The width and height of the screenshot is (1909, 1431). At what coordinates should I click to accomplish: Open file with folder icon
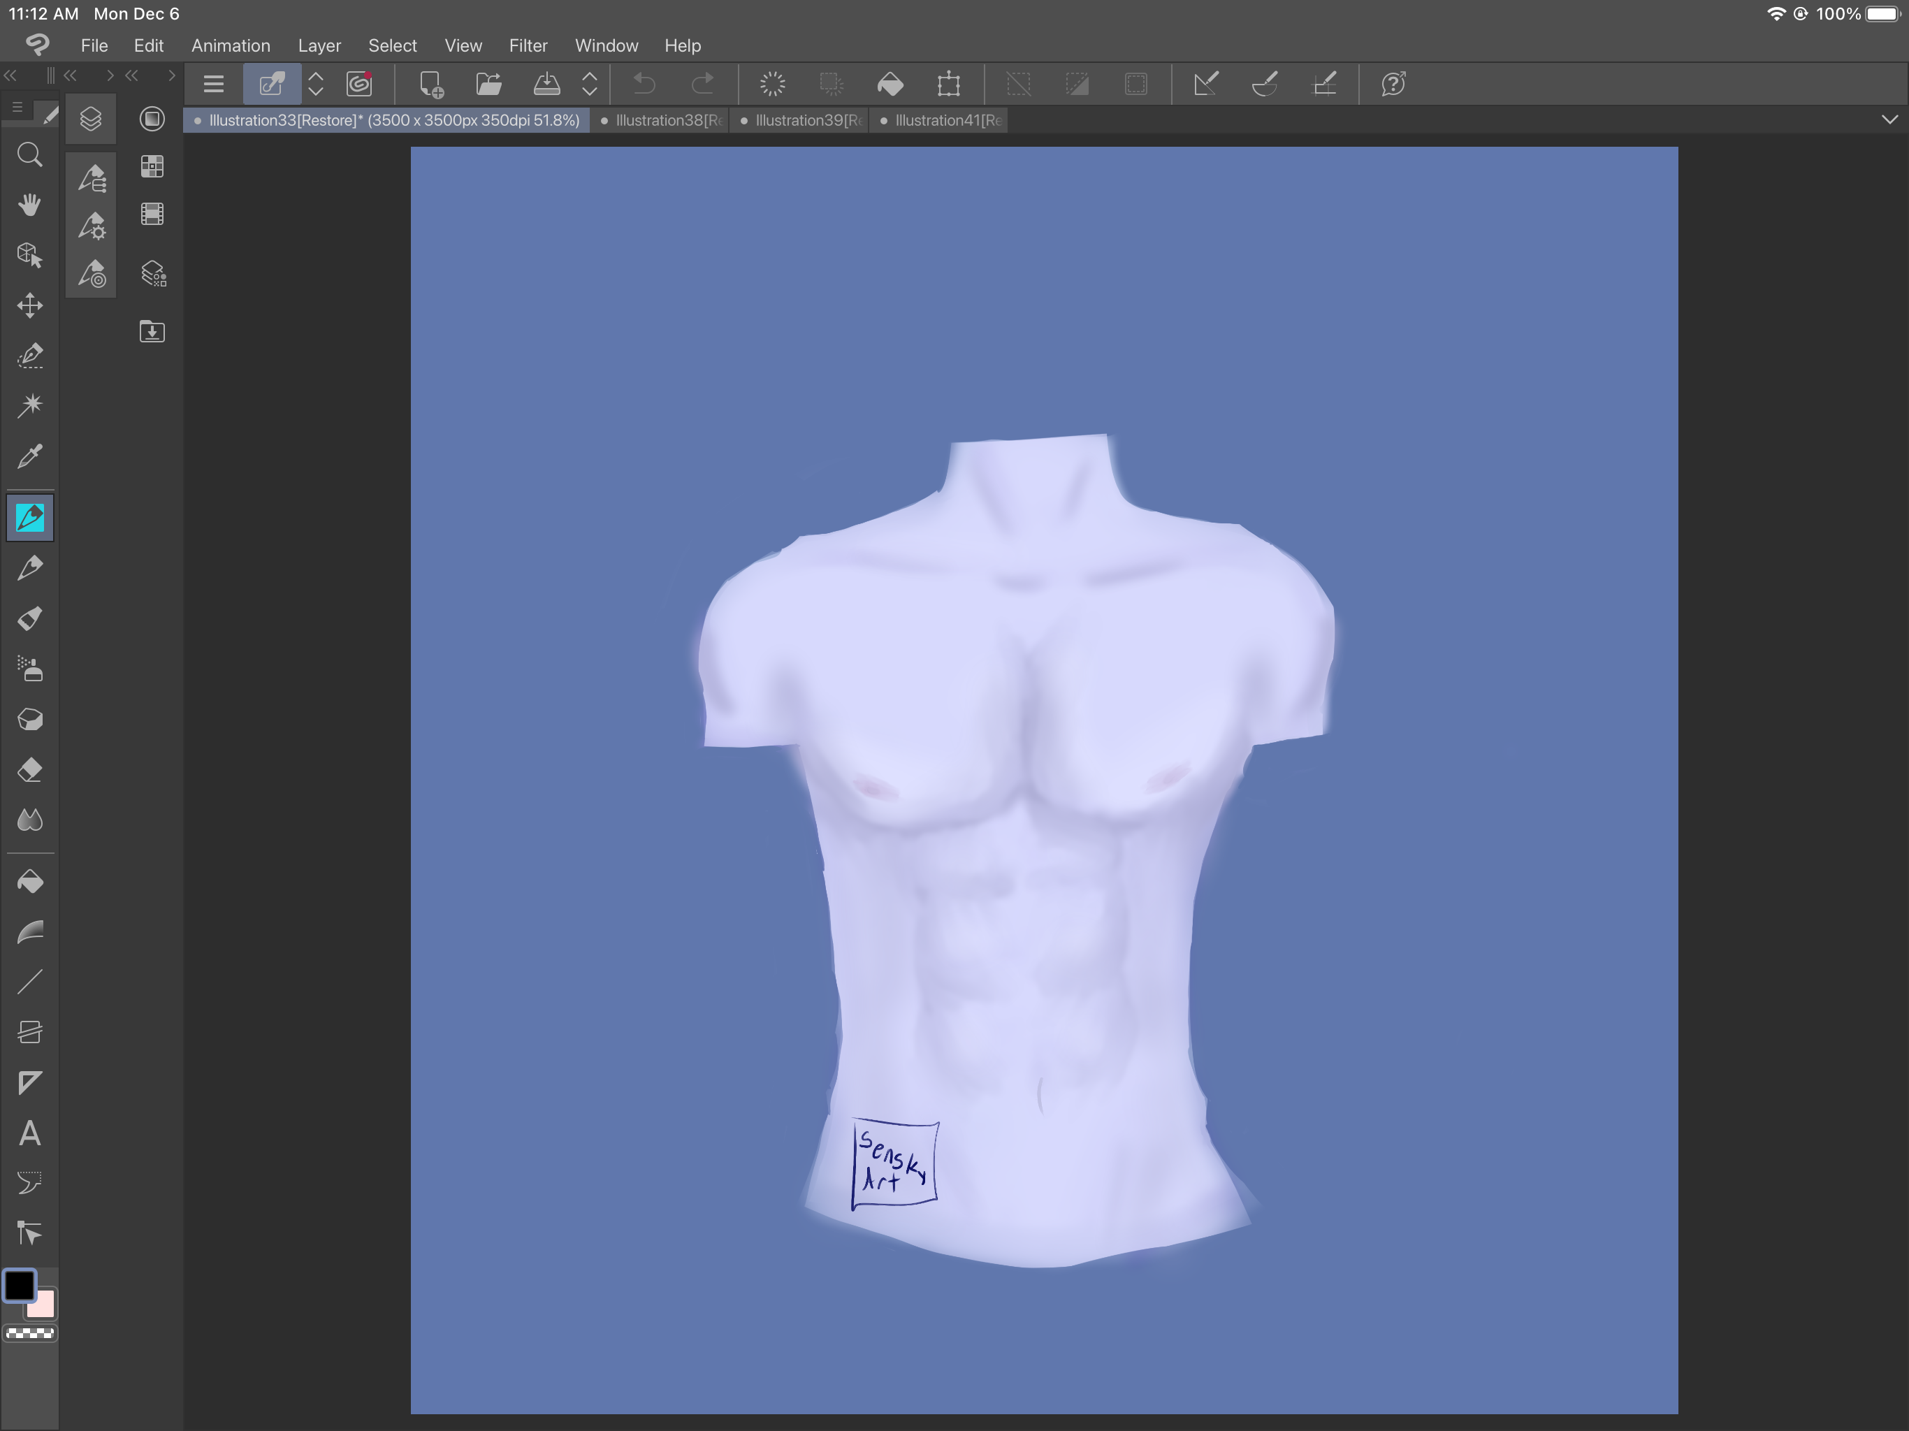point(489,84)
